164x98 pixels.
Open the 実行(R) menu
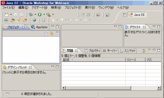(x=90, y=8)
